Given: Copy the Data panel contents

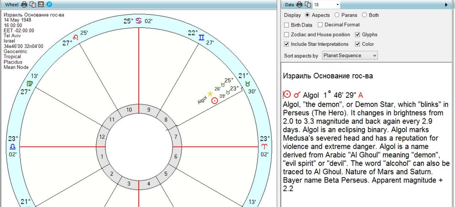Looking at the screenshot, I should [x=308, y=5].
